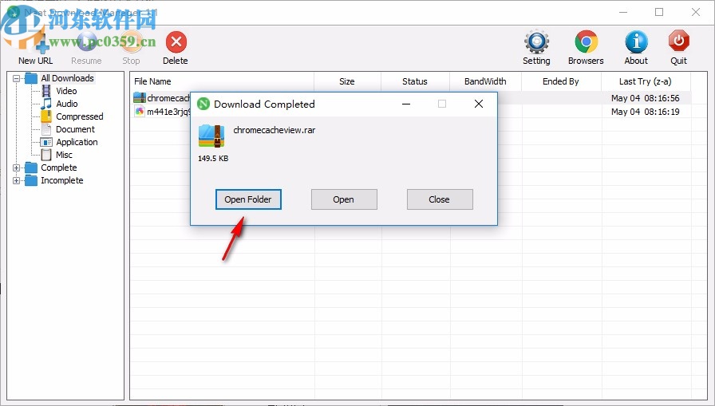Sort by Status column header

(x=415, y=81)
